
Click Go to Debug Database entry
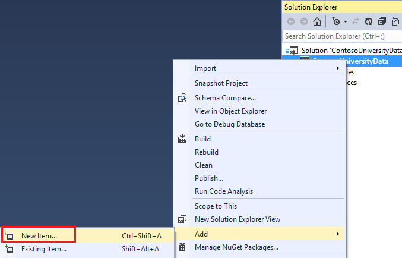point(229,124)
